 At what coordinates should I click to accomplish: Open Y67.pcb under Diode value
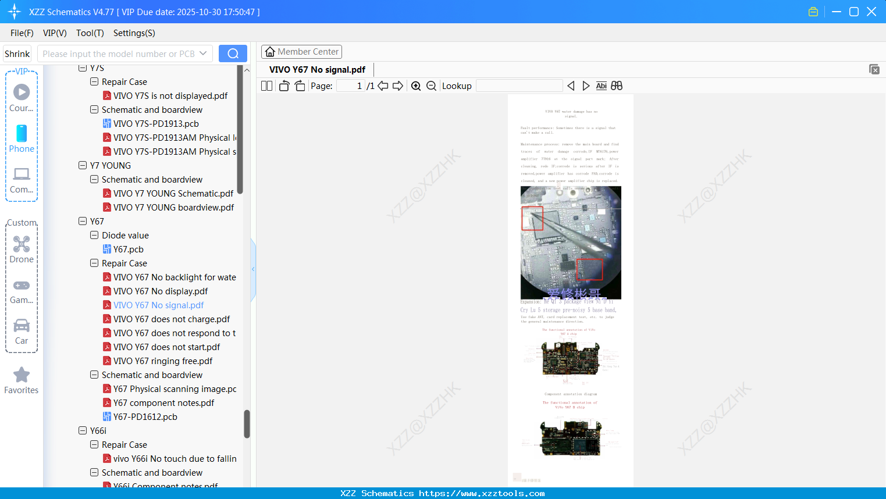point(129,249)
